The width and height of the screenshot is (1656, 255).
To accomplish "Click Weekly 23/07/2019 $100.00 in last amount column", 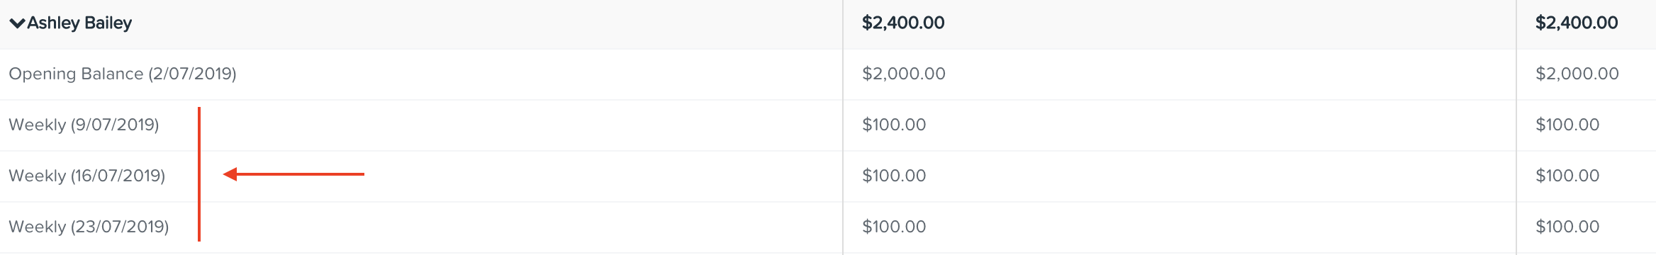I will (x=1567, y=227).
